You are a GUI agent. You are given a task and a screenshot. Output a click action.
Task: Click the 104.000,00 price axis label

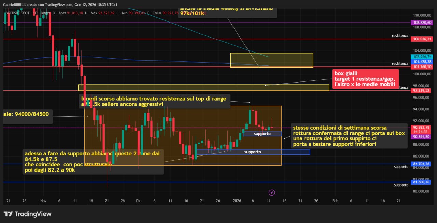(422, 50)
